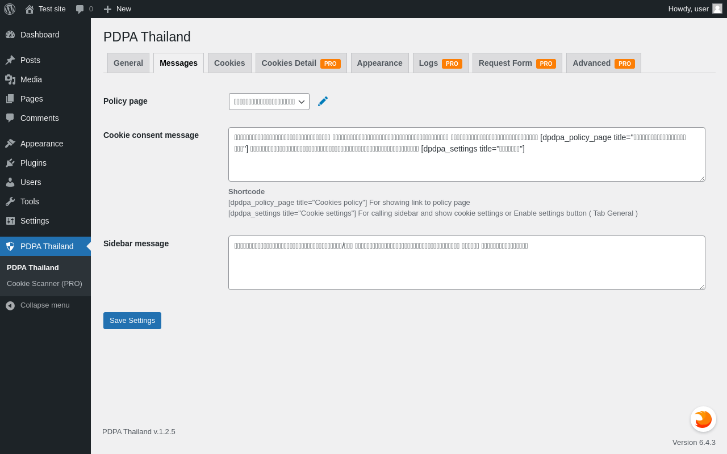
Task: Click the Plugins sidebar icon
Action: coord(10,163)
